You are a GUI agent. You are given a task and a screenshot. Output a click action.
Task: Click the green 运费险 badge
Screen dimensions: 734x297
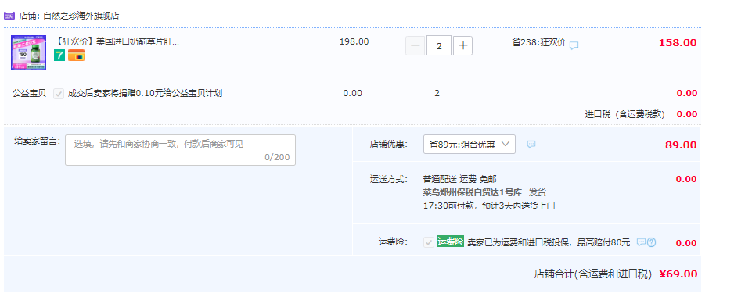click(x=450, y=242)
